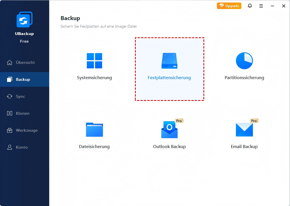Click the Pro badge on Outlook Backup
The width and height of the screenshot is (290, 206).
click(179, 121)
